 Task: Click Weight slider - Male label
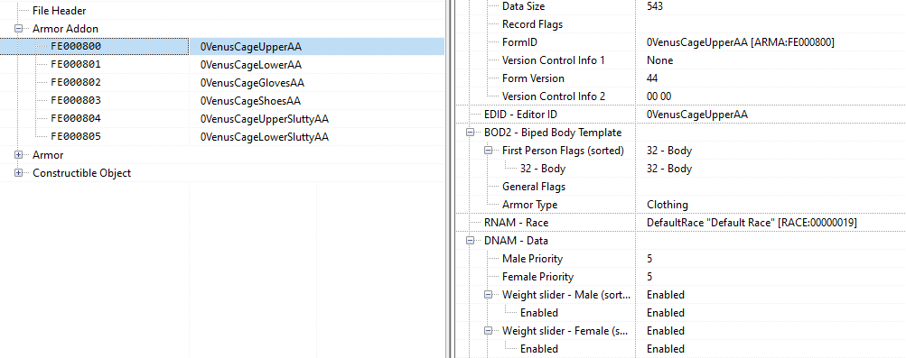click(x=566, y=295)
